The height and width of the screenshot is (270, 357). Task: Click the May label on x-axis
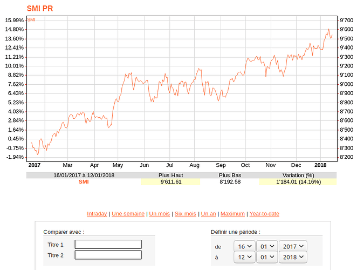[118, 165]
